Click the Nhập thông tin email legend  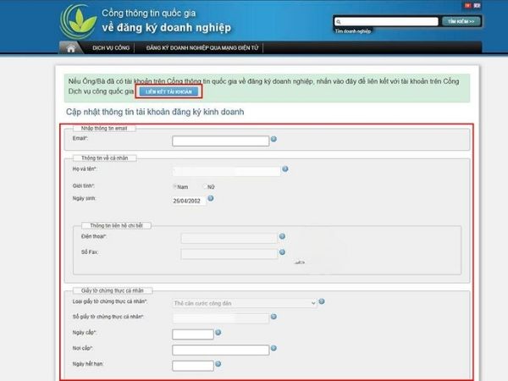[104, 129]
